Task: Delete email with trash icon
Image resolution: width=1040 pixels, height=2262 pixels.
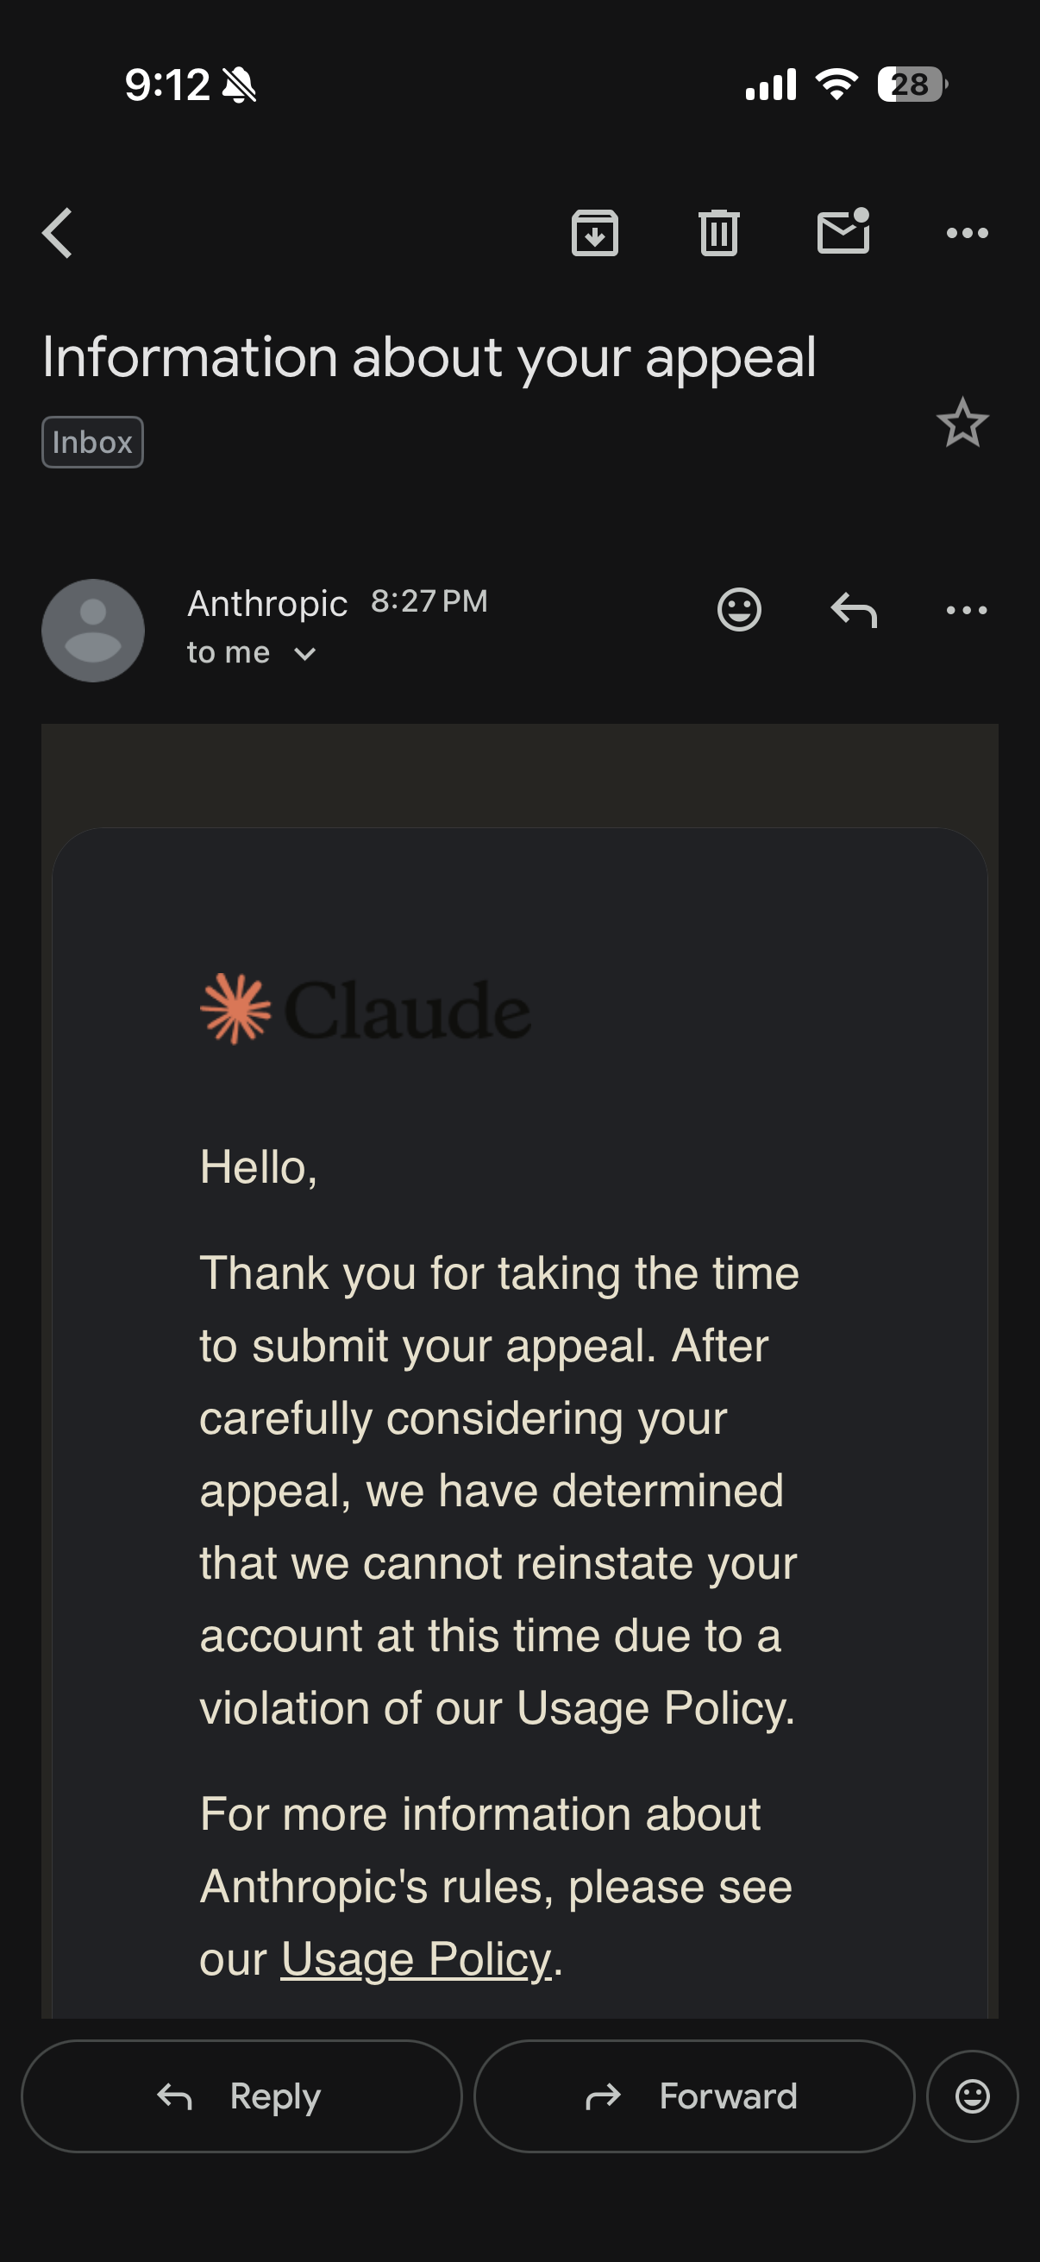Action: (719, 233)
